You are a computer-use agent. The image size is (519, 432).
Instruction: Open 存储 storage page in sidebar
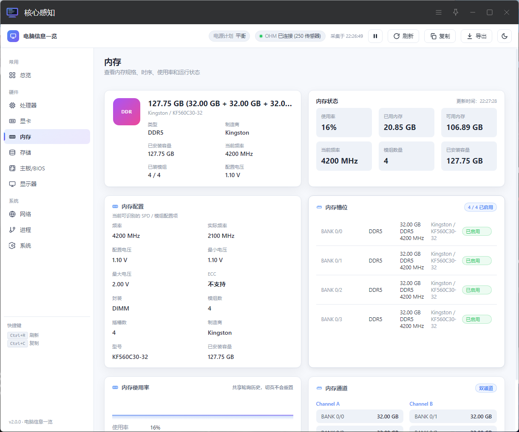[x=47, y=152]
